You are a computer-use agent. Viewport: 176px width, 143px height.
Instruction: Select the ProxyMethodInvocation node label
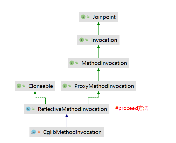(x=104, y=86)
